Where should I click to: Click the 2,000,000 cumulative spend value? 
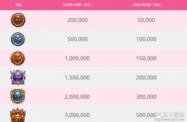tap(77, 97)
